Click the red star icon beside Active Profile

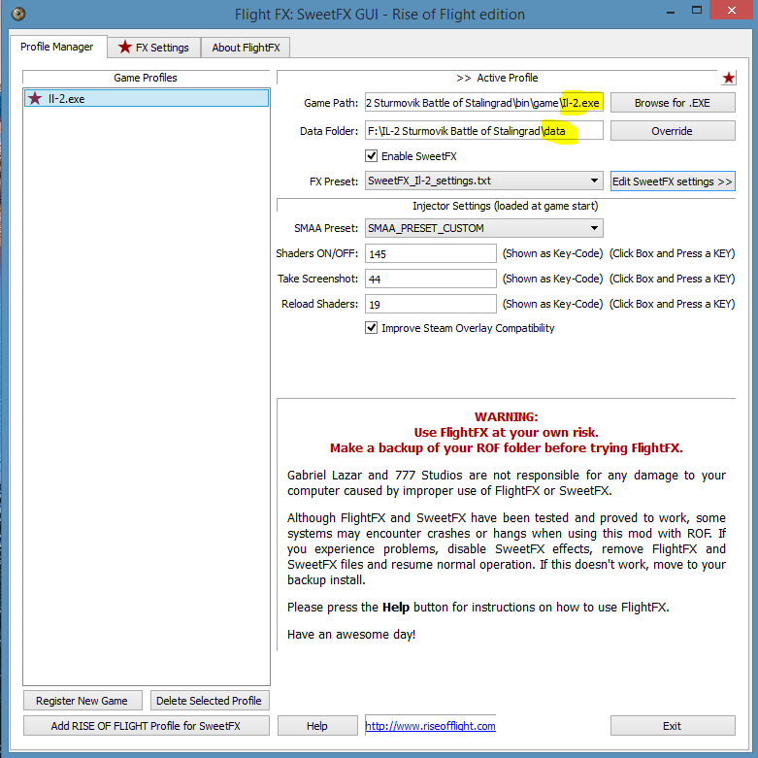729,78
